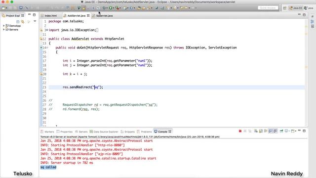This screenshot has height=178, width=316.
Task: Toggle Show Console on standard error change
Action: [x=276, y=131]
